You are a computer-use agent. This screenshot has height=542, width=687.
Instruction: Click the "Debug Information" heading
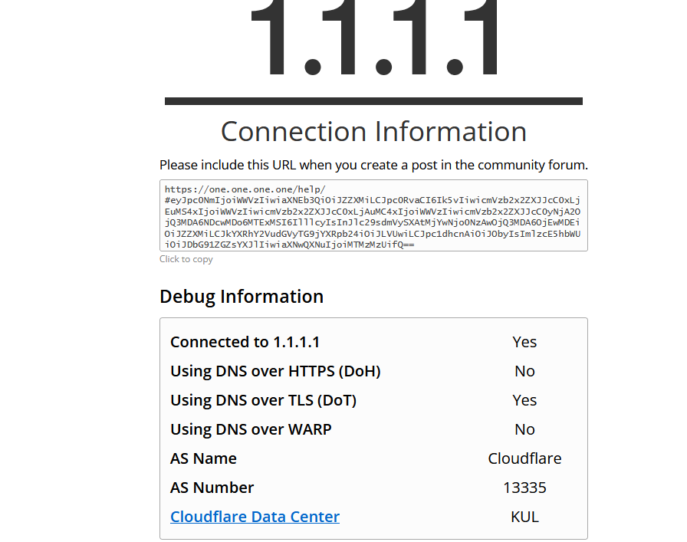(x=242, y=297)
